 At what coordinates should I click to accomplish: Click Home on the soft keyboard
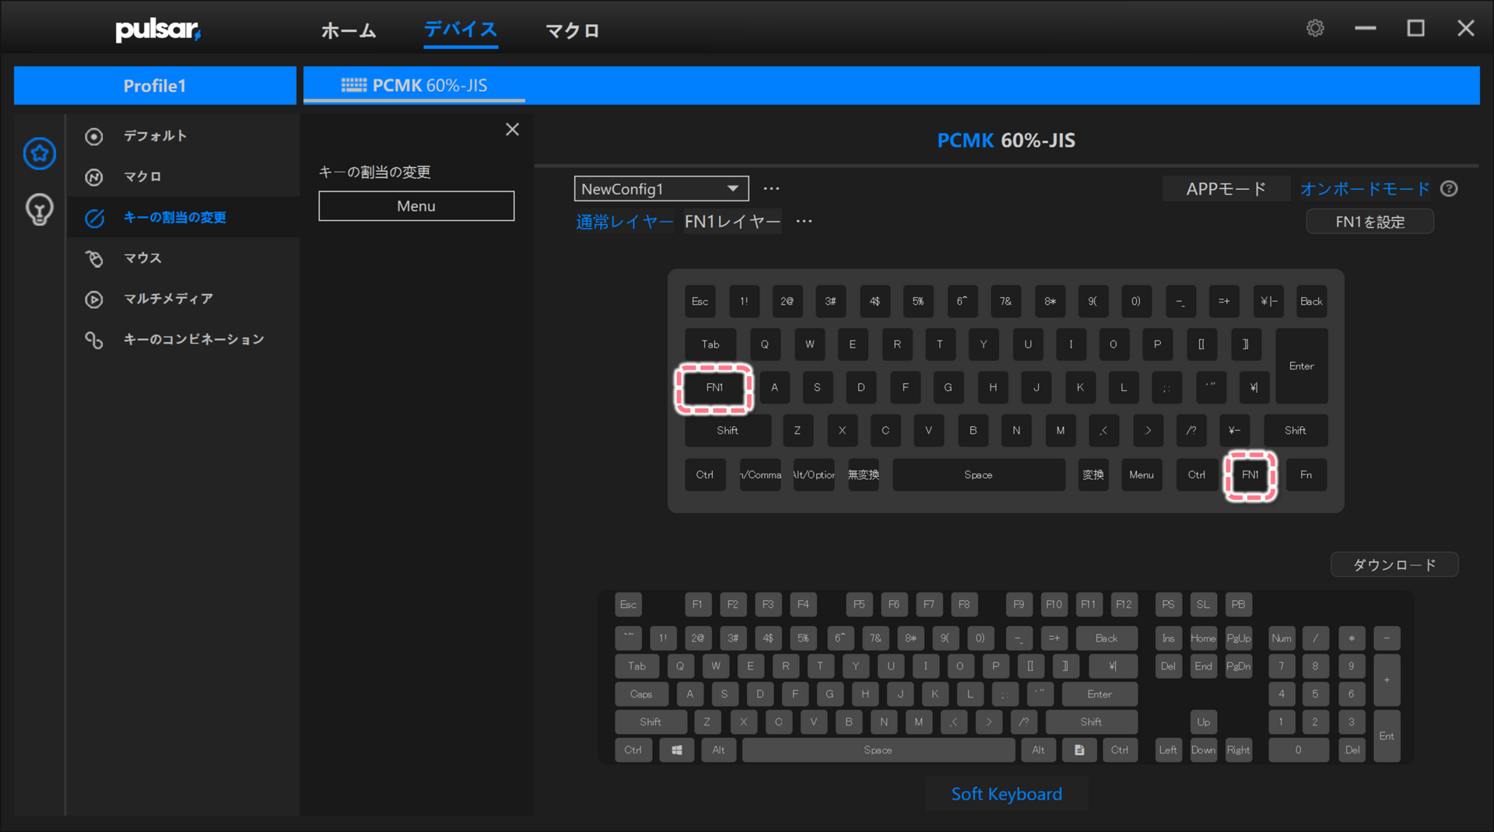(1203, 638)
